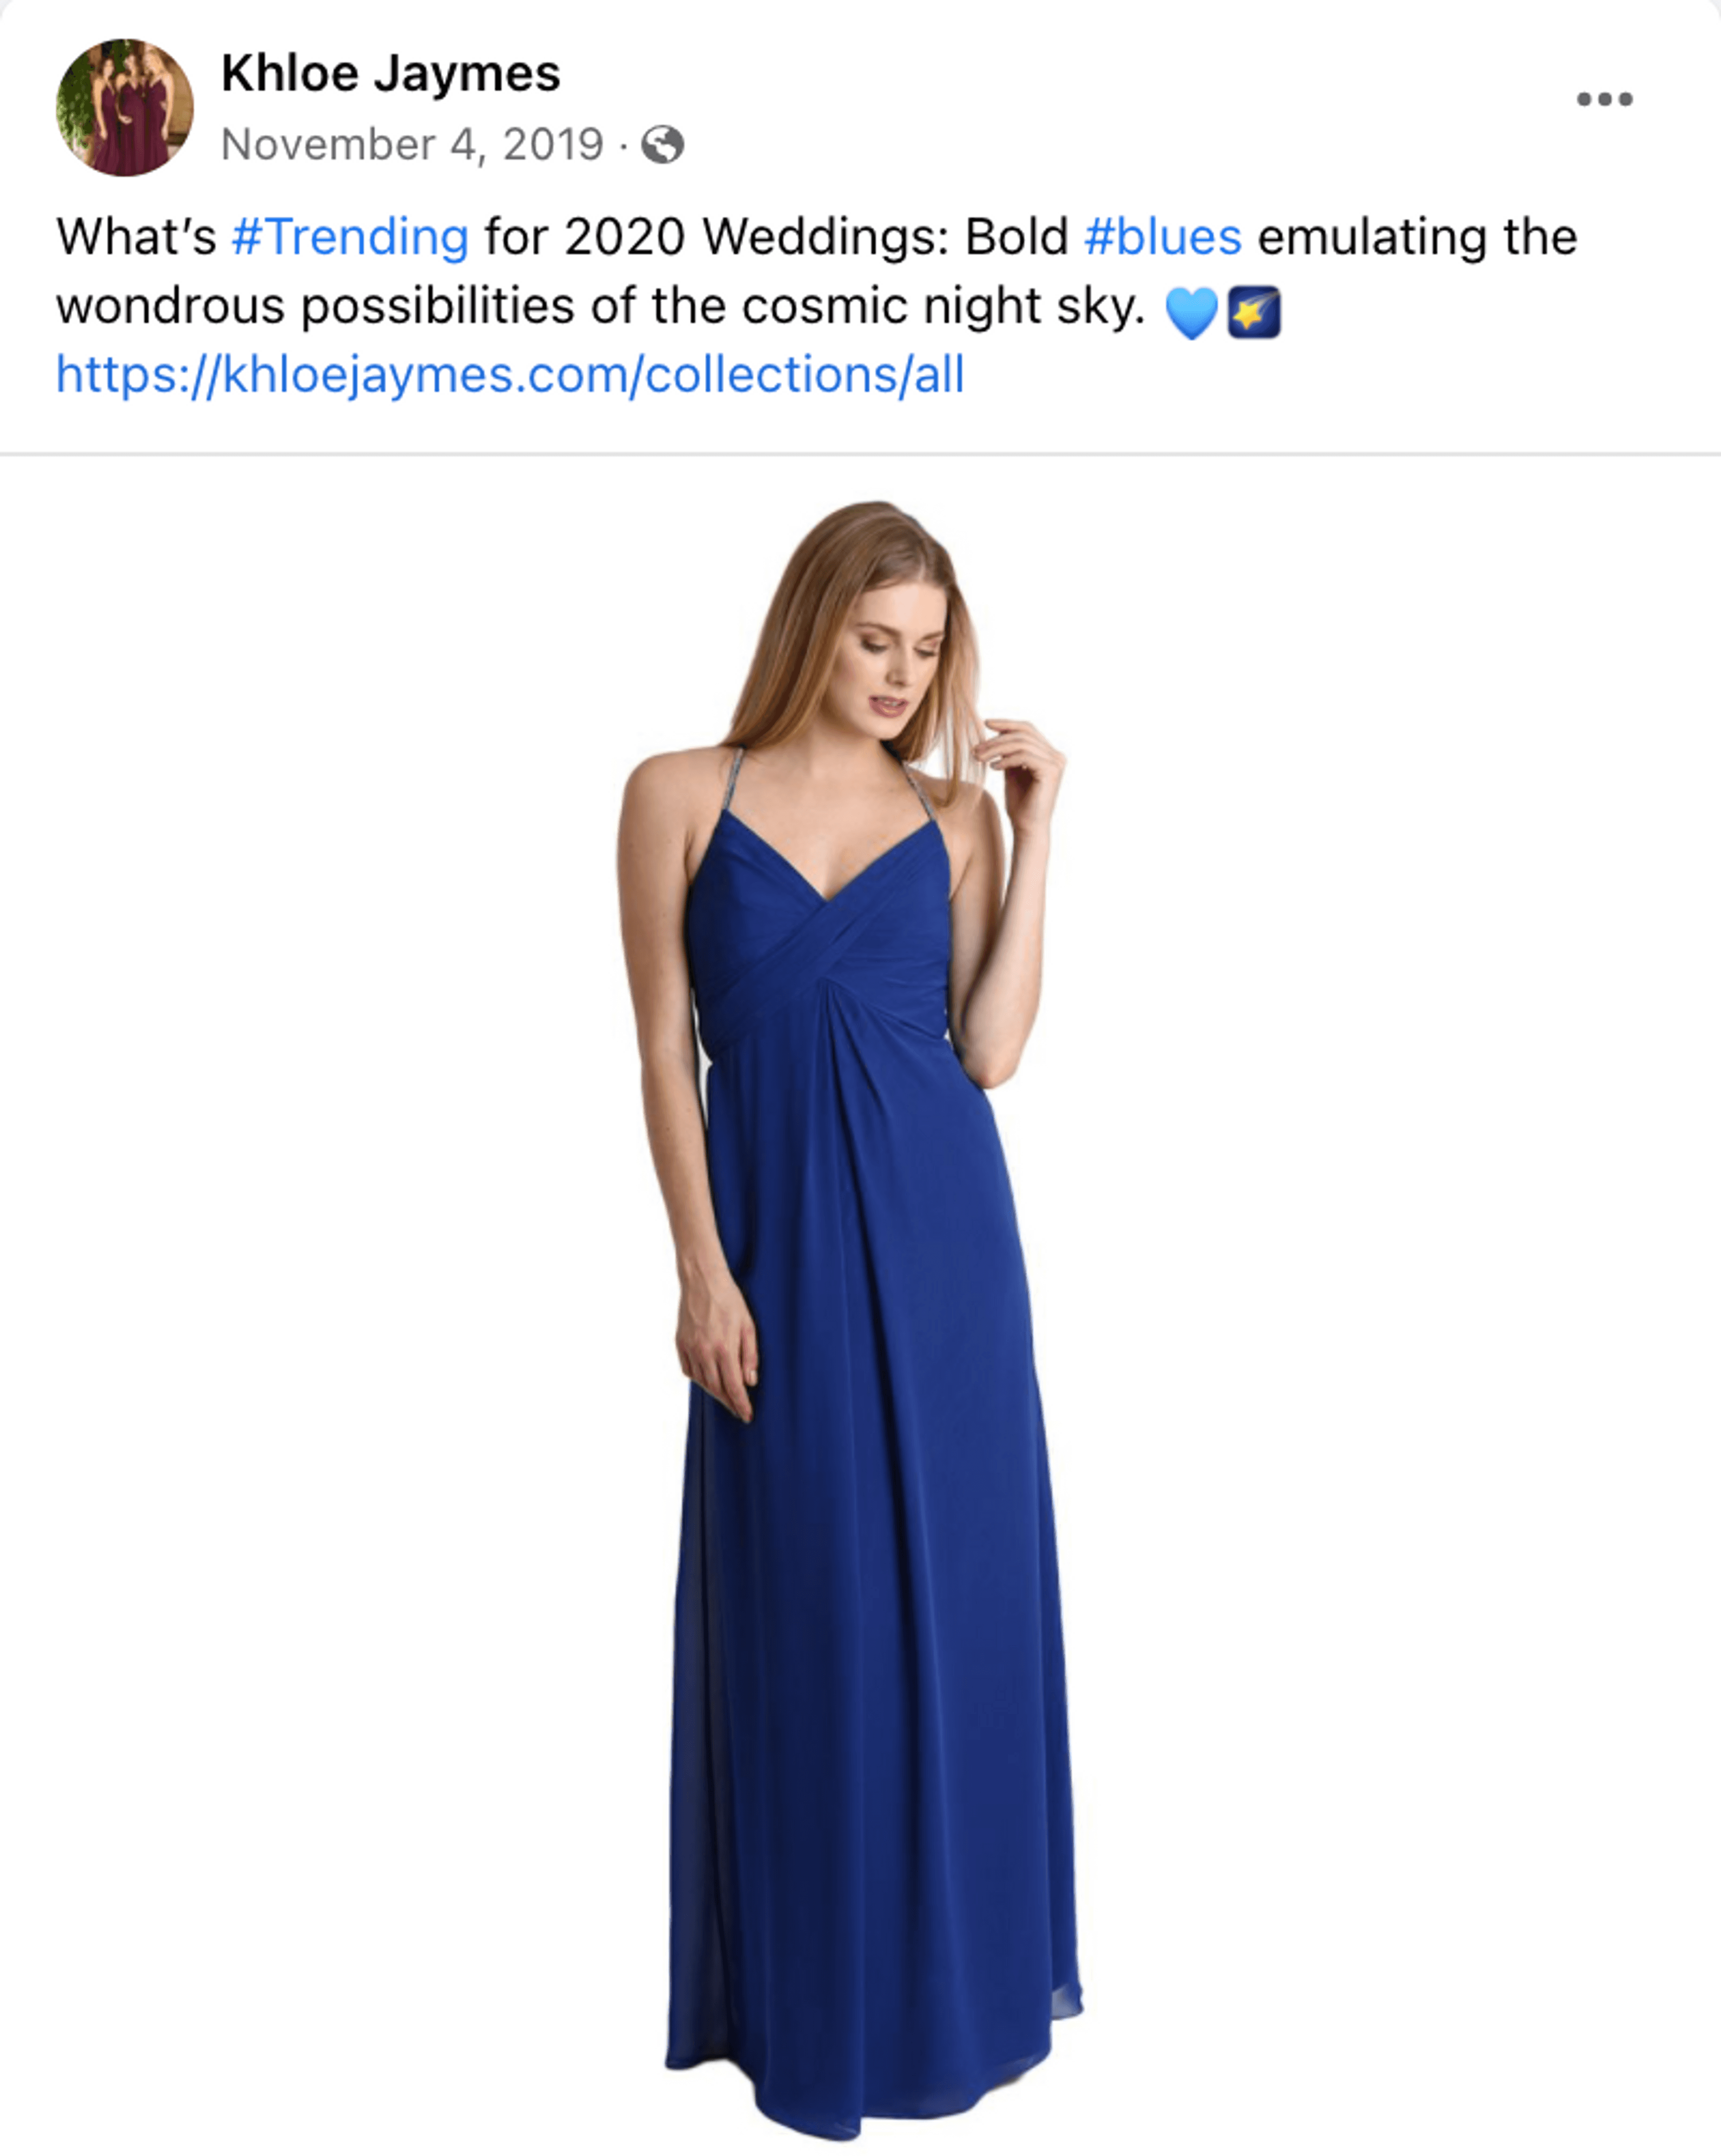This screenshot has width=1721, height=2156.
Task: Click the shooting star emoji
Action: pyautogui.click(x=1254, y=313)
